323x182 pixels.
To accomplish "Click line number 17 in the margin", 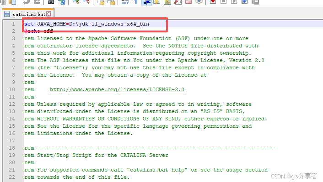I will [x=12, y=140].
